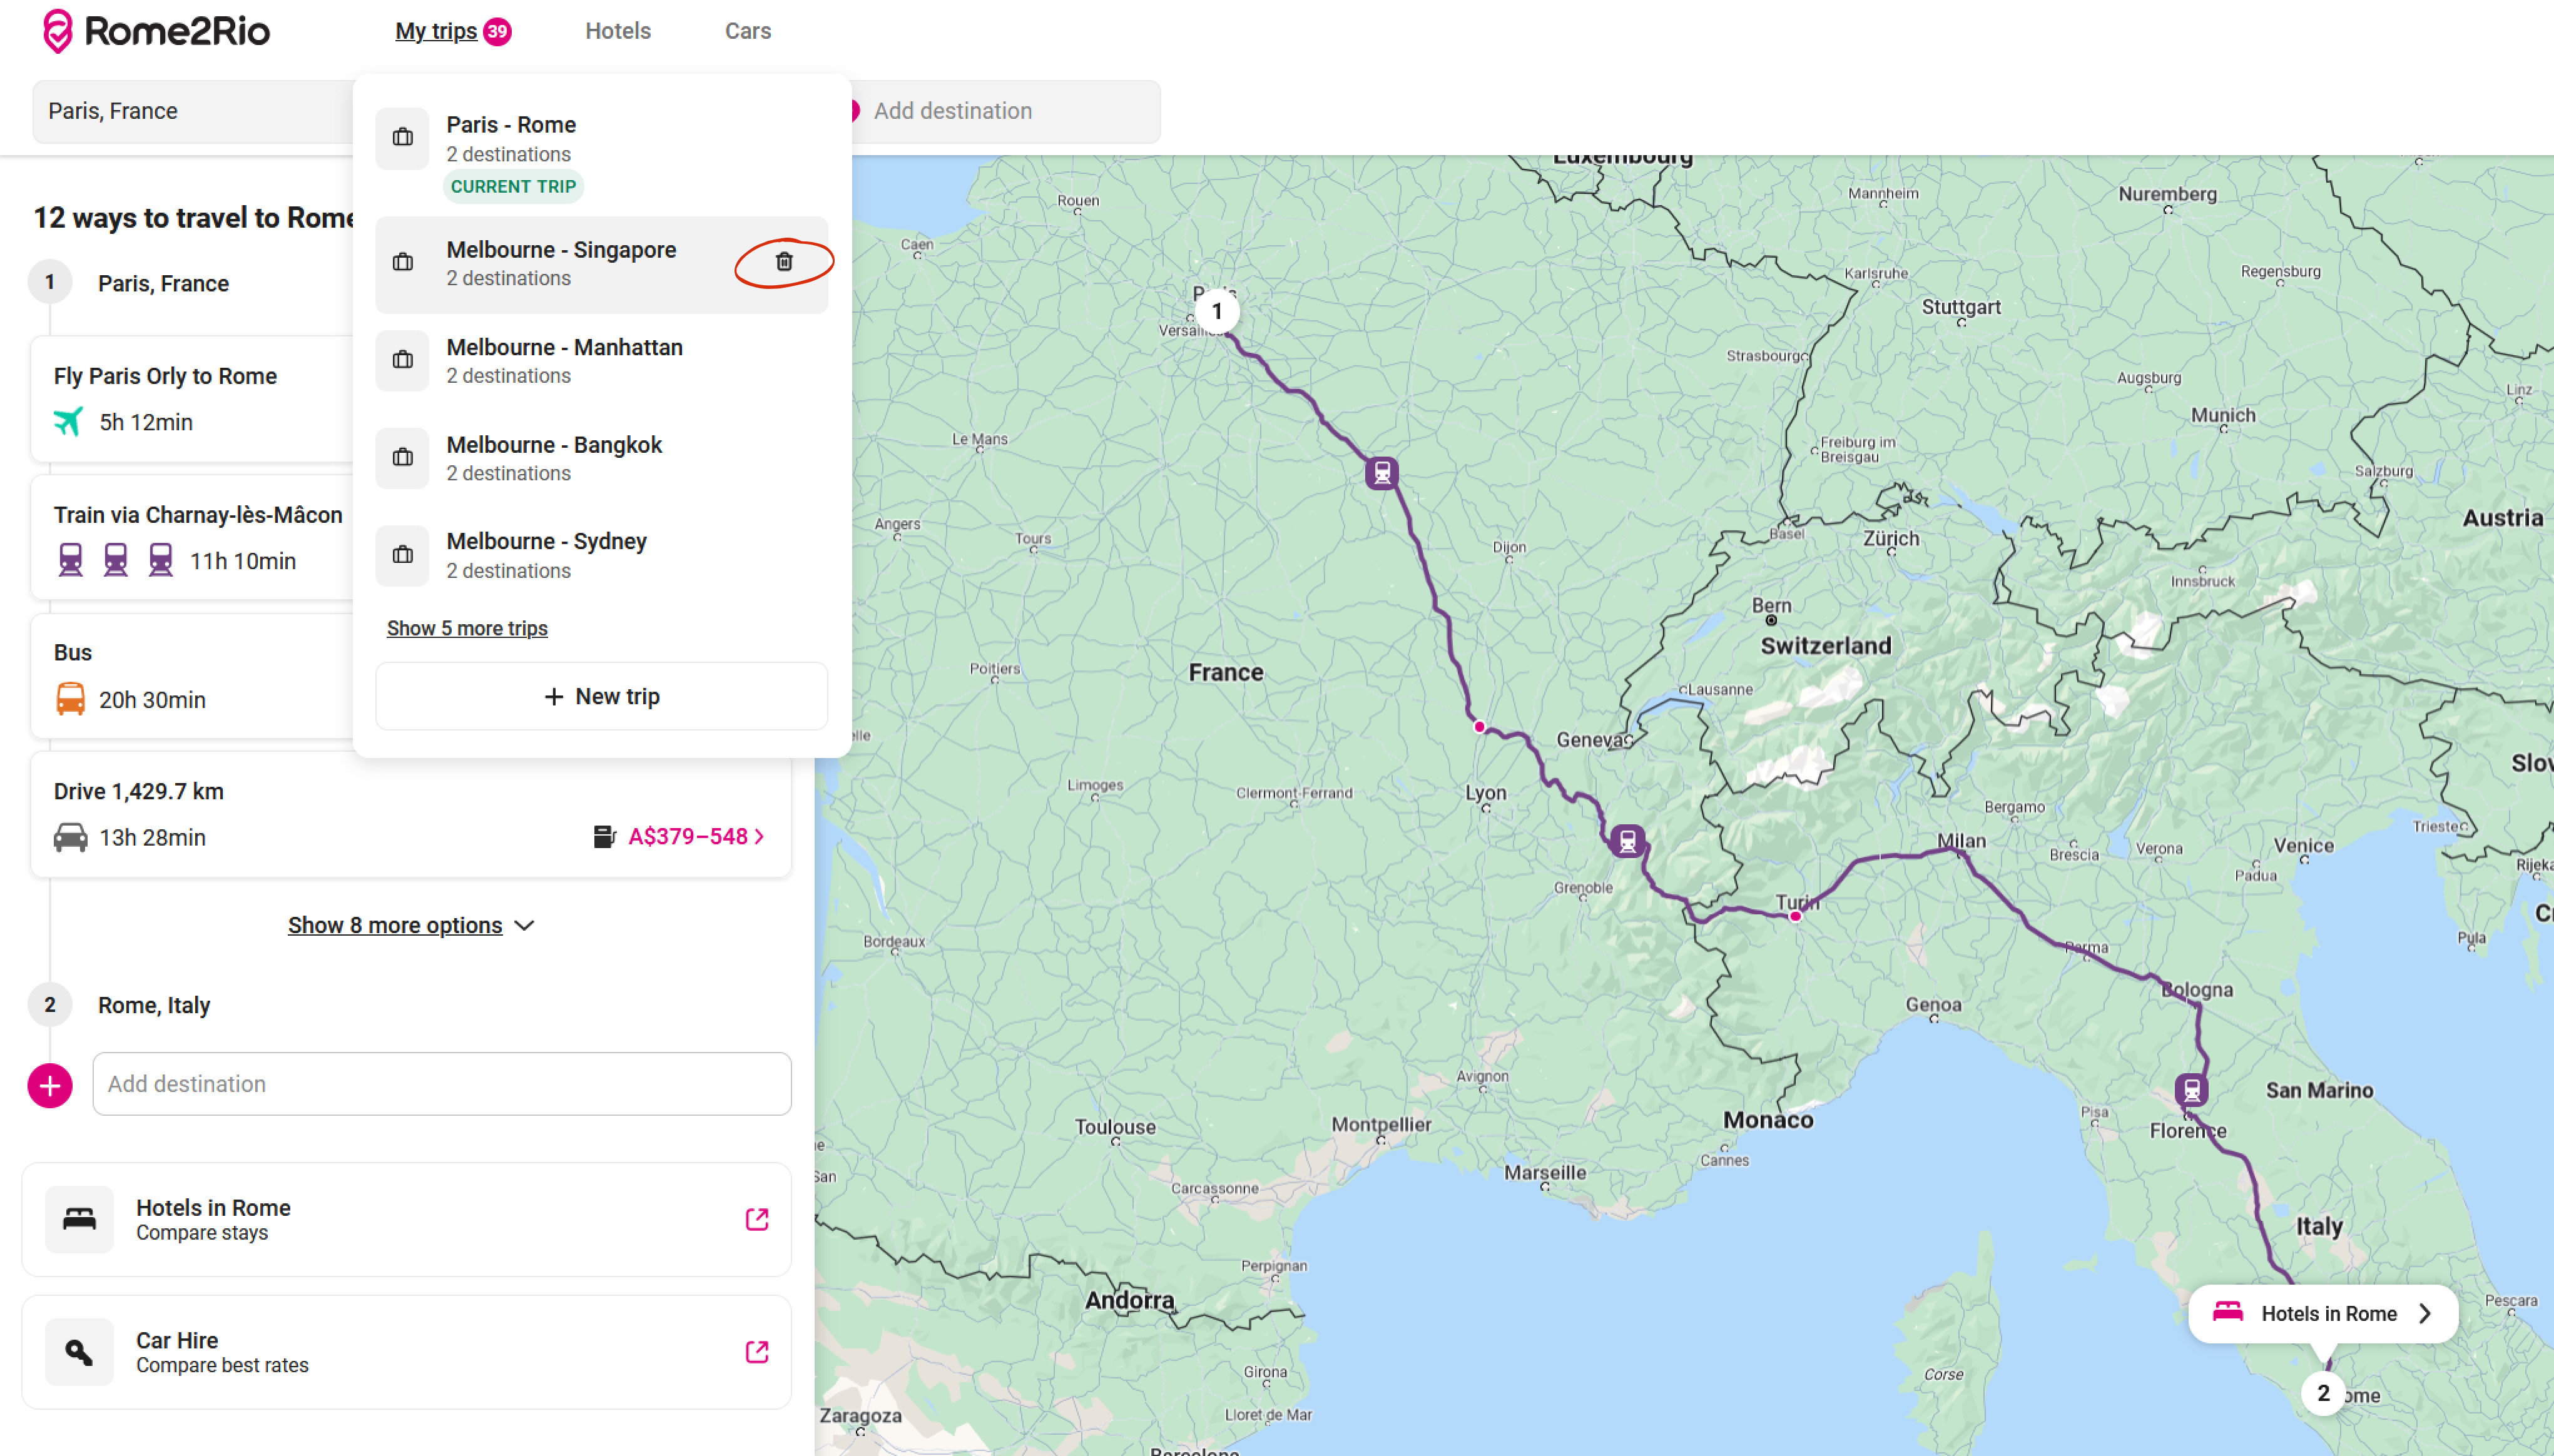Image resolution: width=2554 pixels, height=1456 pixels.
Task: Click the chevron on the map Hotels in Rome button
Action: (2425, 1314)
